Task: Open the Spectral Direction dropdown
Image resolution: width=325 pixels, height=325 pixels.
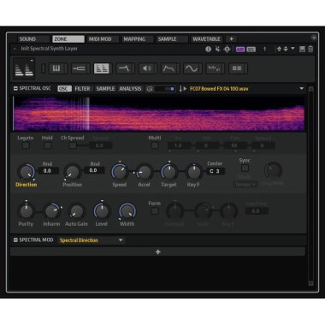Action: point(91,240)
